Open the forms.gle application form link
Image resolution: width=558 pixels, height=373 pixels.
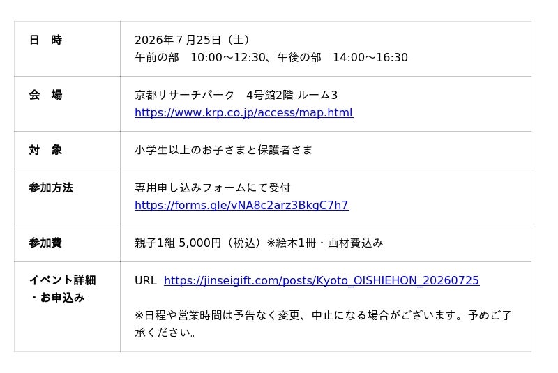pyautogui.click(x=241, y=205)
